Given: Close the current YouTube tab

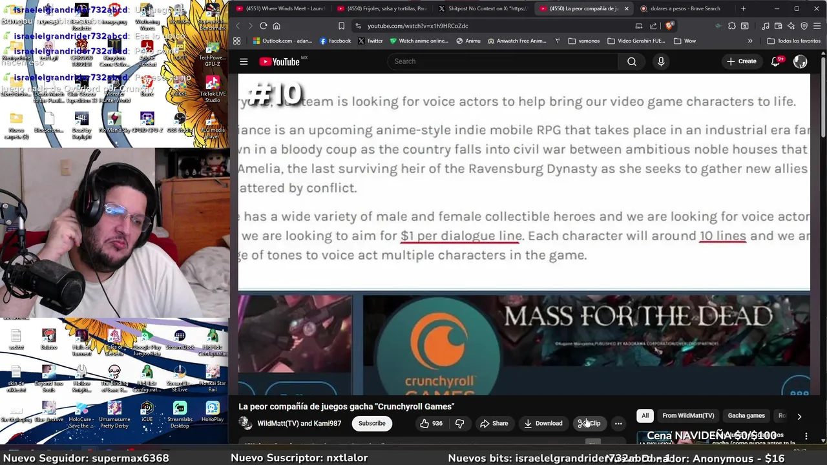Looking at the screenshot, I should (626, 8).
